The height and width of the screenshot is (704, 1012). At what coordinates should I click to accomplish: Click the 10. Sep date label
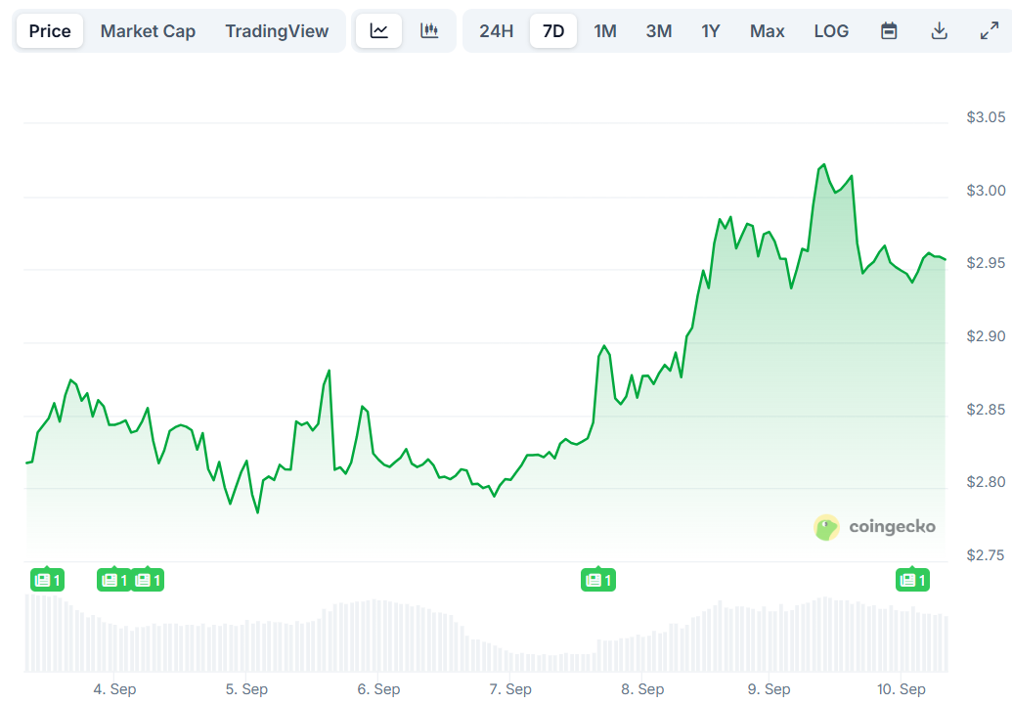pos(901,689)
